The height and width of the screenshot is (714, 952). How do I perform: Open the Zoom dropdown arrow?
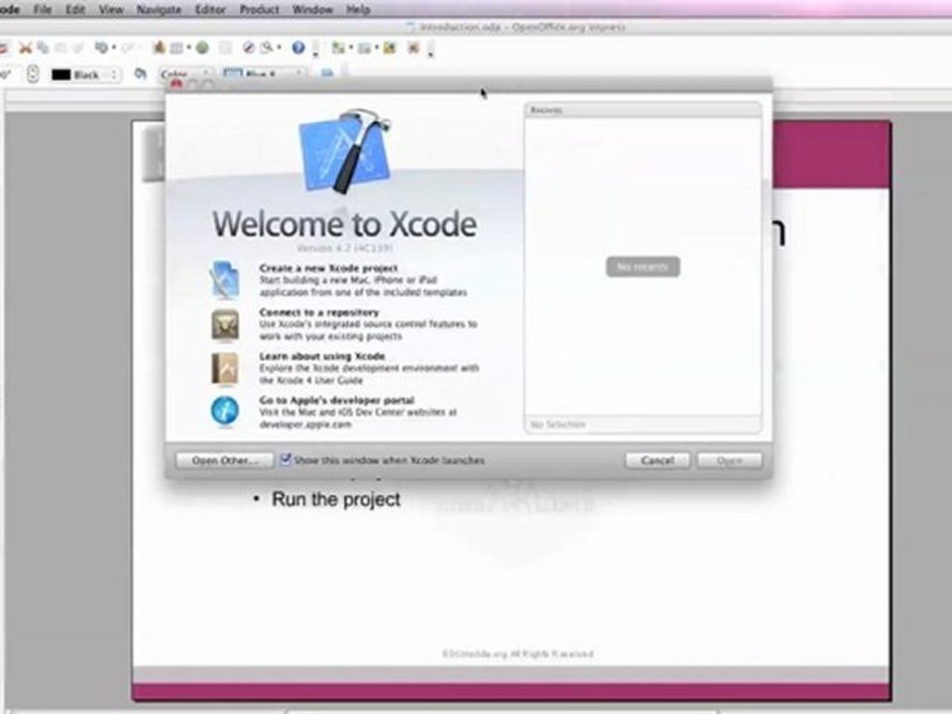pyautogui.click(x=279, y=48)
